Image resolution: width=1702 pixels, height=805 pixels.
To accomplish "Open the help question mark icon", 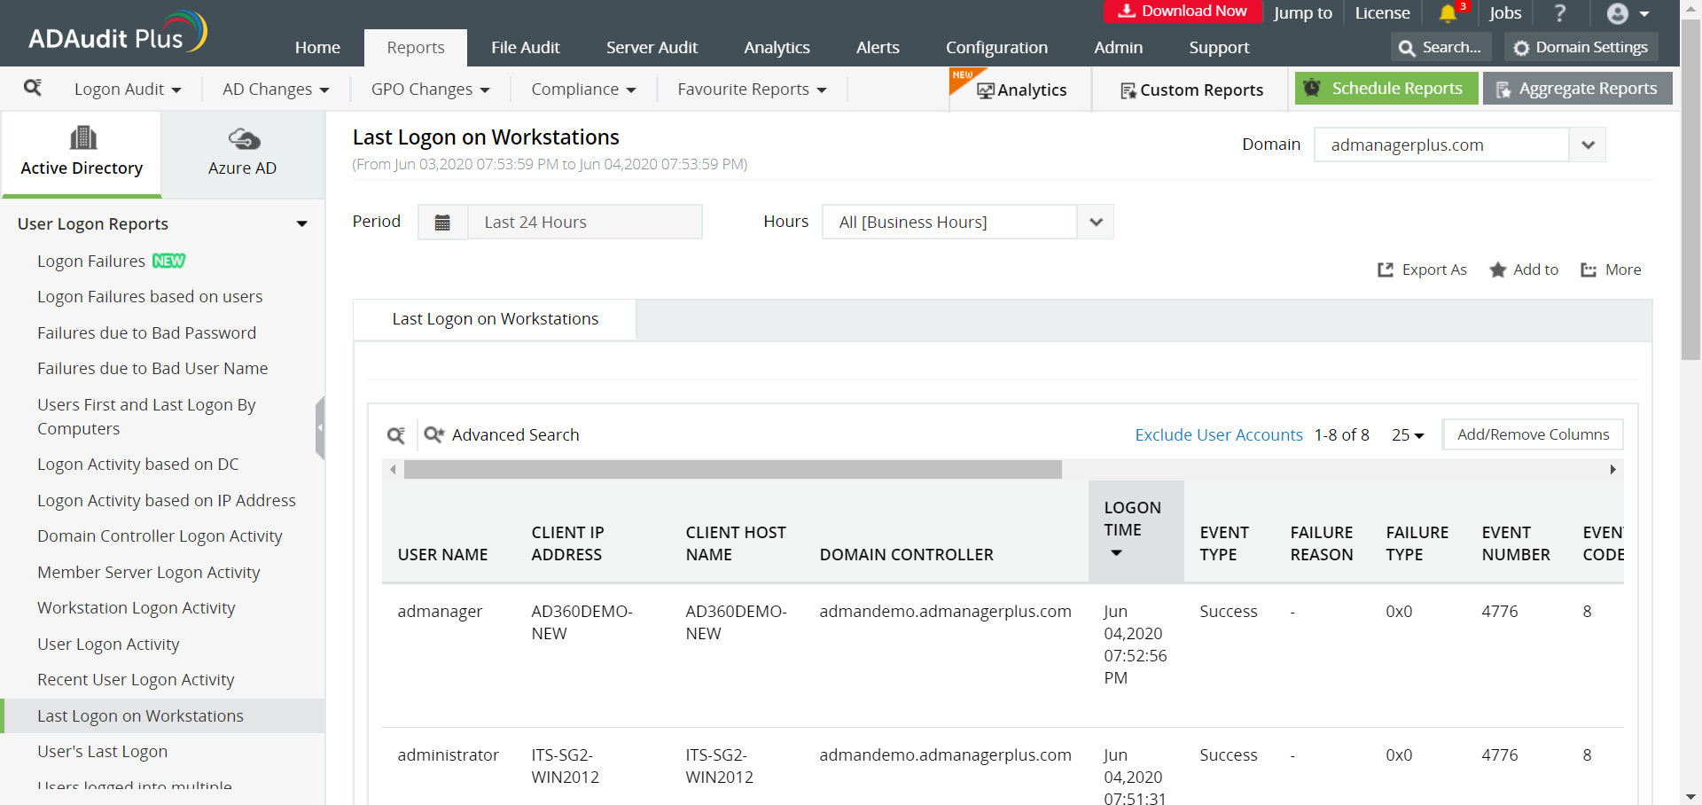I will (1559, 13).
